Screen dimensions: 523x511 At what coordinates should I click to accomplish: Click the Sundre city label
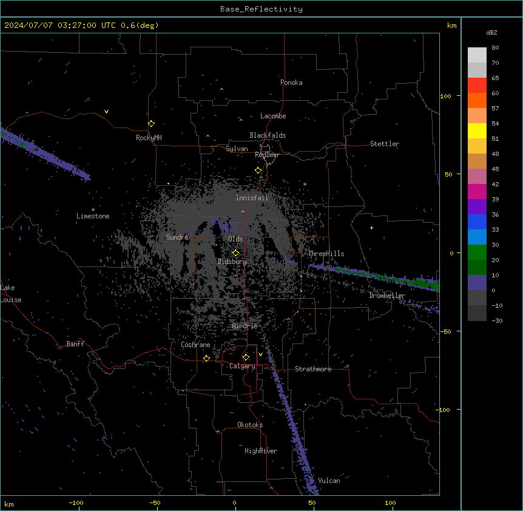coord(177,237)
